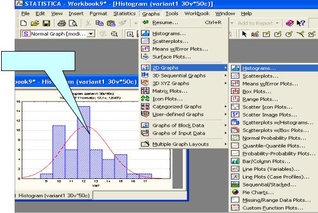Expand the 3D XYZ Graphs submenu
The height and width of the screenshot is (213, 318).
click(x=226, y=83)
